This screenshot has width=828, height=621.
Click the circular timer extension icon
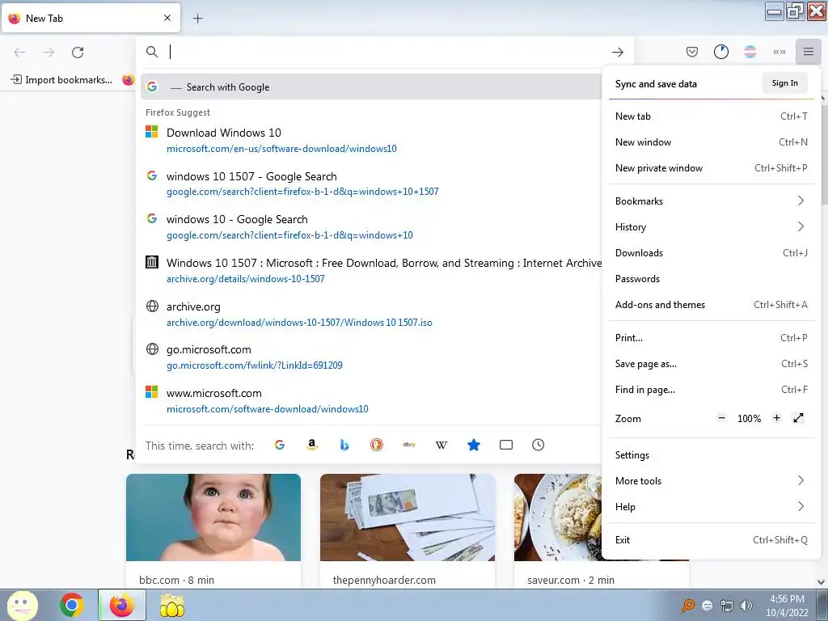pyautogui.click(x=720, y=52)
